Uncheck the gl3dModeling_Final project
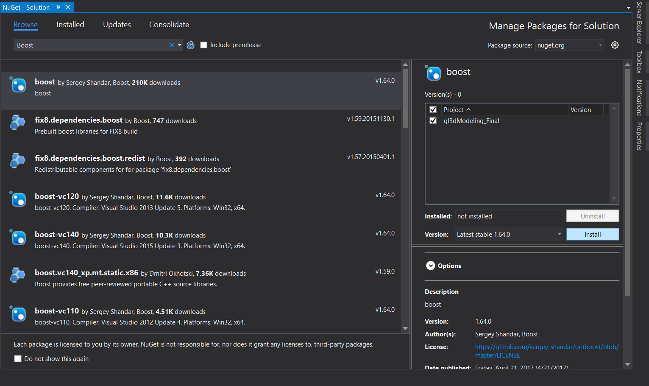The image size is (649, 386). tap(433, 120)
